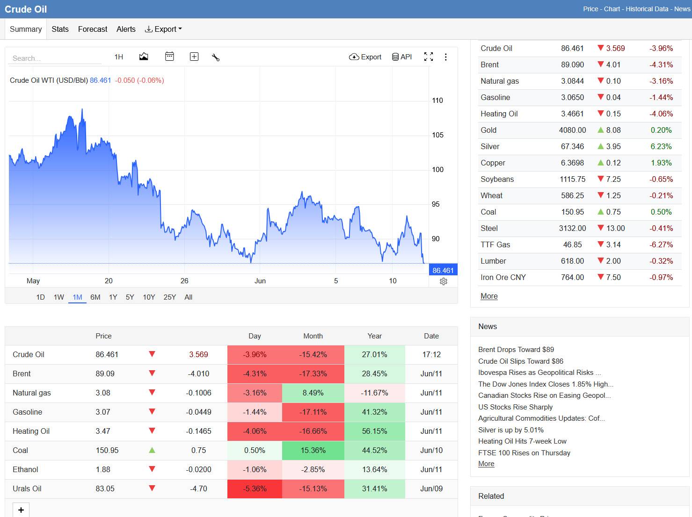Open the chart tools wrench icon
Image resolution: width=692 pixels, height=517 pixels.
tap(216, 57)
